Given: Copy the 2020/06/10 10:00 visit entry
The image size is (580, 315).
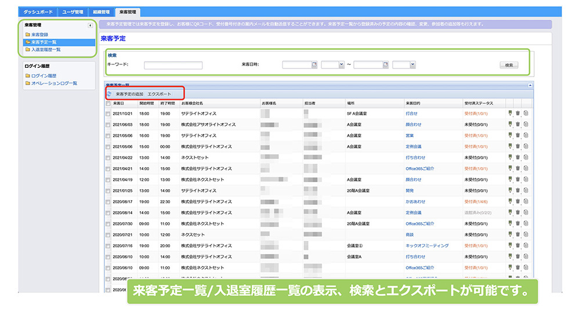Looking at the screenshot, I should [525, 256].
